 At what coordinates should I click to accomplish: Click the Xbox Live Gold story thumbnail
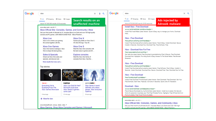click(72, 75)
